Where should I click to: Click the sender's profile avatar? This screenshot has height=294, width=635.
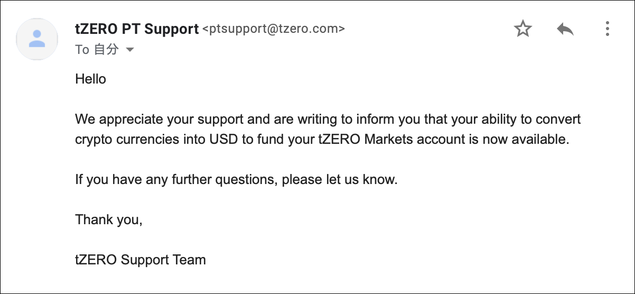(37, 39)
